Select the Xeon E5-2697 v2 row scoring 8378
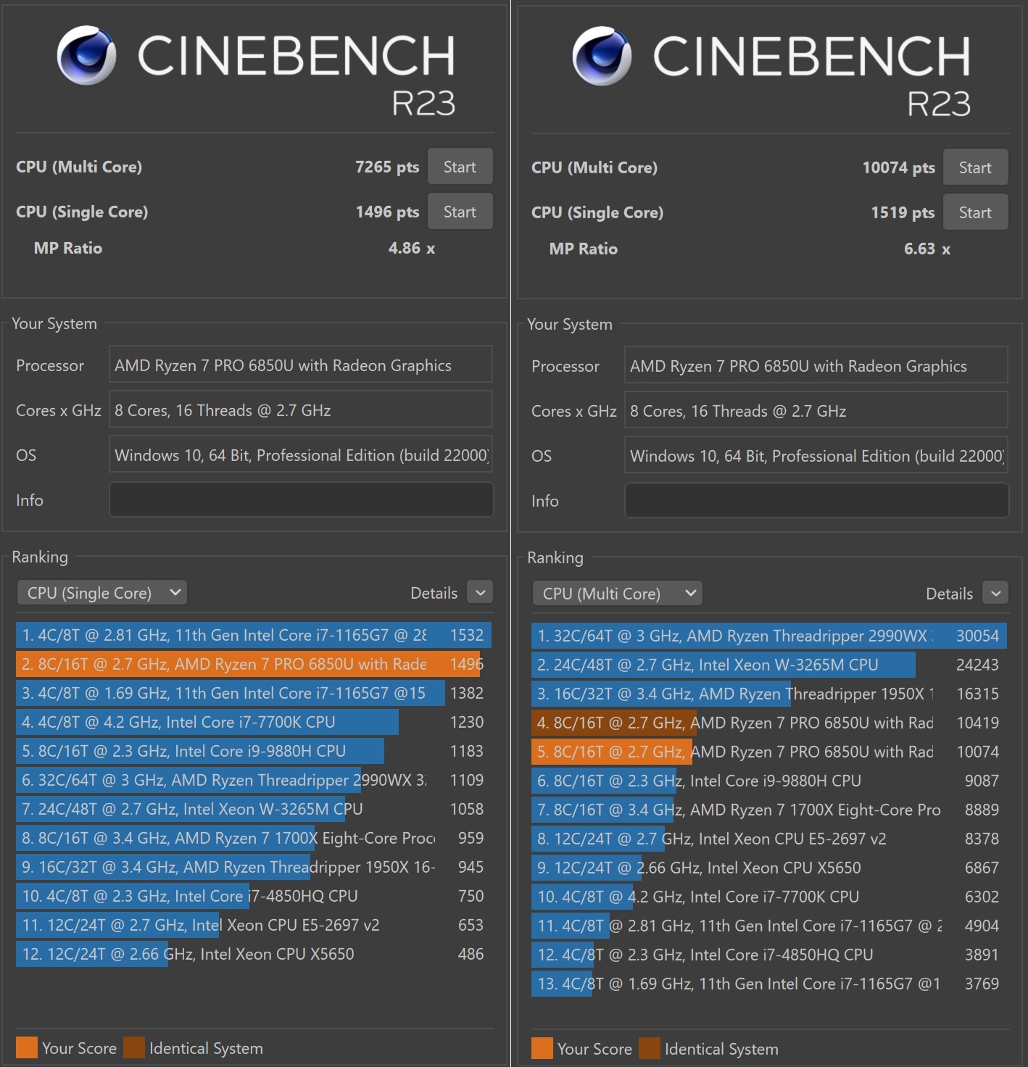This screenshot has width=1028, height=1067. (769, 839)
